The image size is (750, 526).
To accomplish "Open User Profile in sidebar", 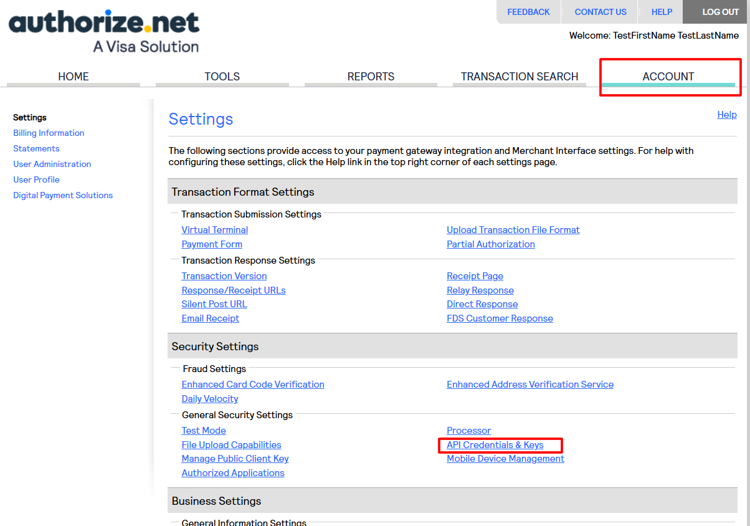I will pos(36,179).
